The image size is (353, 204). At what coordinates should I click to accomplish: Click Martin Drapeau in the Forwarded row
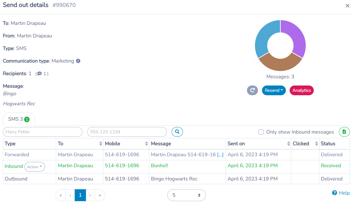click(75, 155)
